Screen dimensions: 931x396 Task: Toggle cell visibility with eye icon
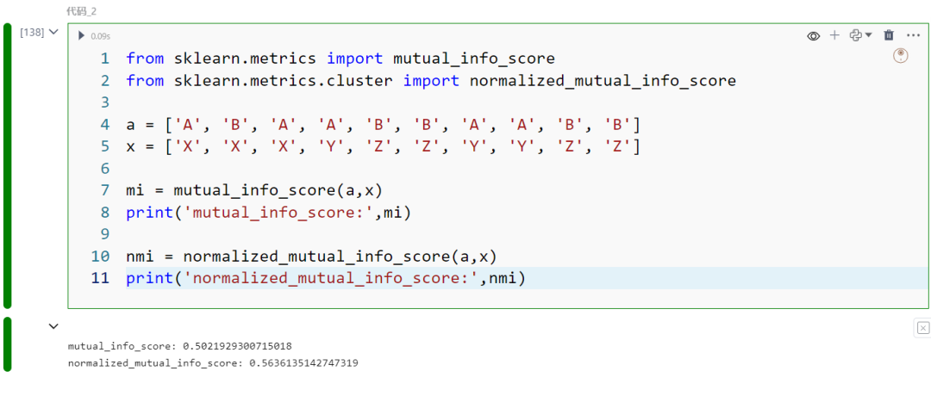coord(814,36)
